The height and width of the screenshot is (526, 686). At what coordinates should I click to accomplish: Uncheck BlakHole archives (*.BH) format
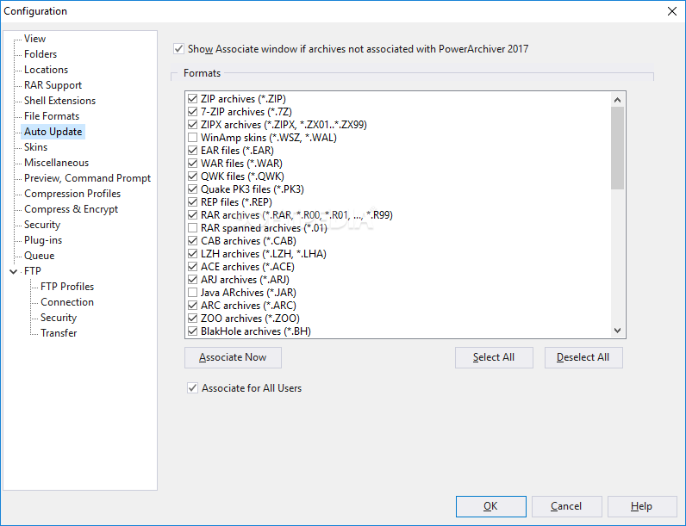[x=192, y=331]
